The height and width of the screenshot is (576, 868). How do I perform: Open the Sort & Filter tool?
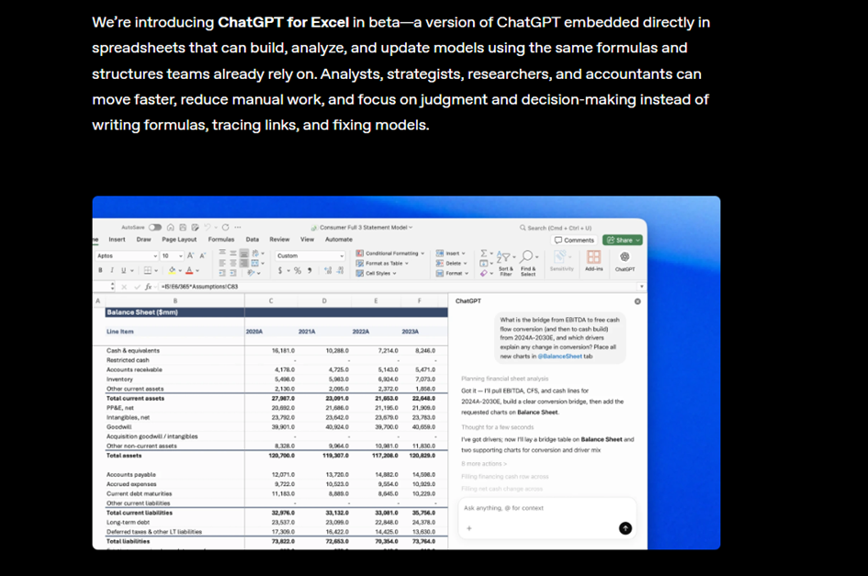tap(505, 263)
